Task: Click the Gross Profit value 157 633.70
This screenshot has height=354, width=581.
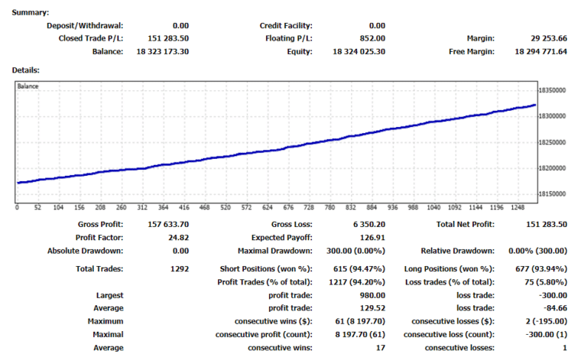Action: click(x=168, y=224)
